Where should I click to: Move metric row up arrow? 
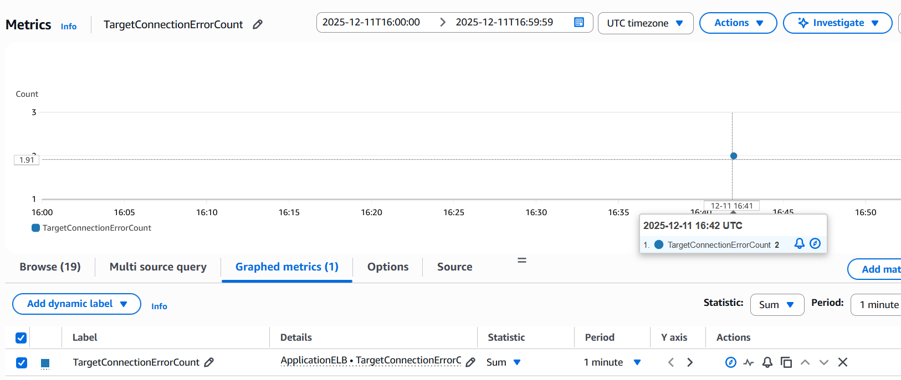[805, 362]
